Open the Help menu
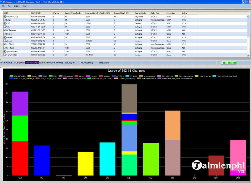 (25, 6)
